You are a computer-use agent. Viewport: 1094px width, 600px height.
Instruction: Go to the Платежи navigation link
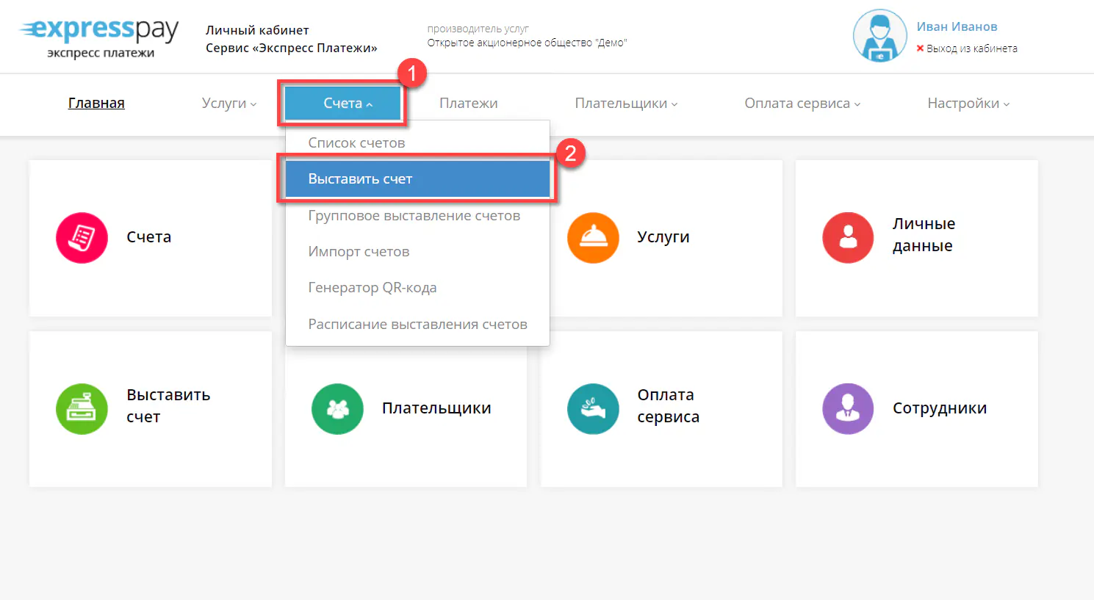click(x=469, y=104)
